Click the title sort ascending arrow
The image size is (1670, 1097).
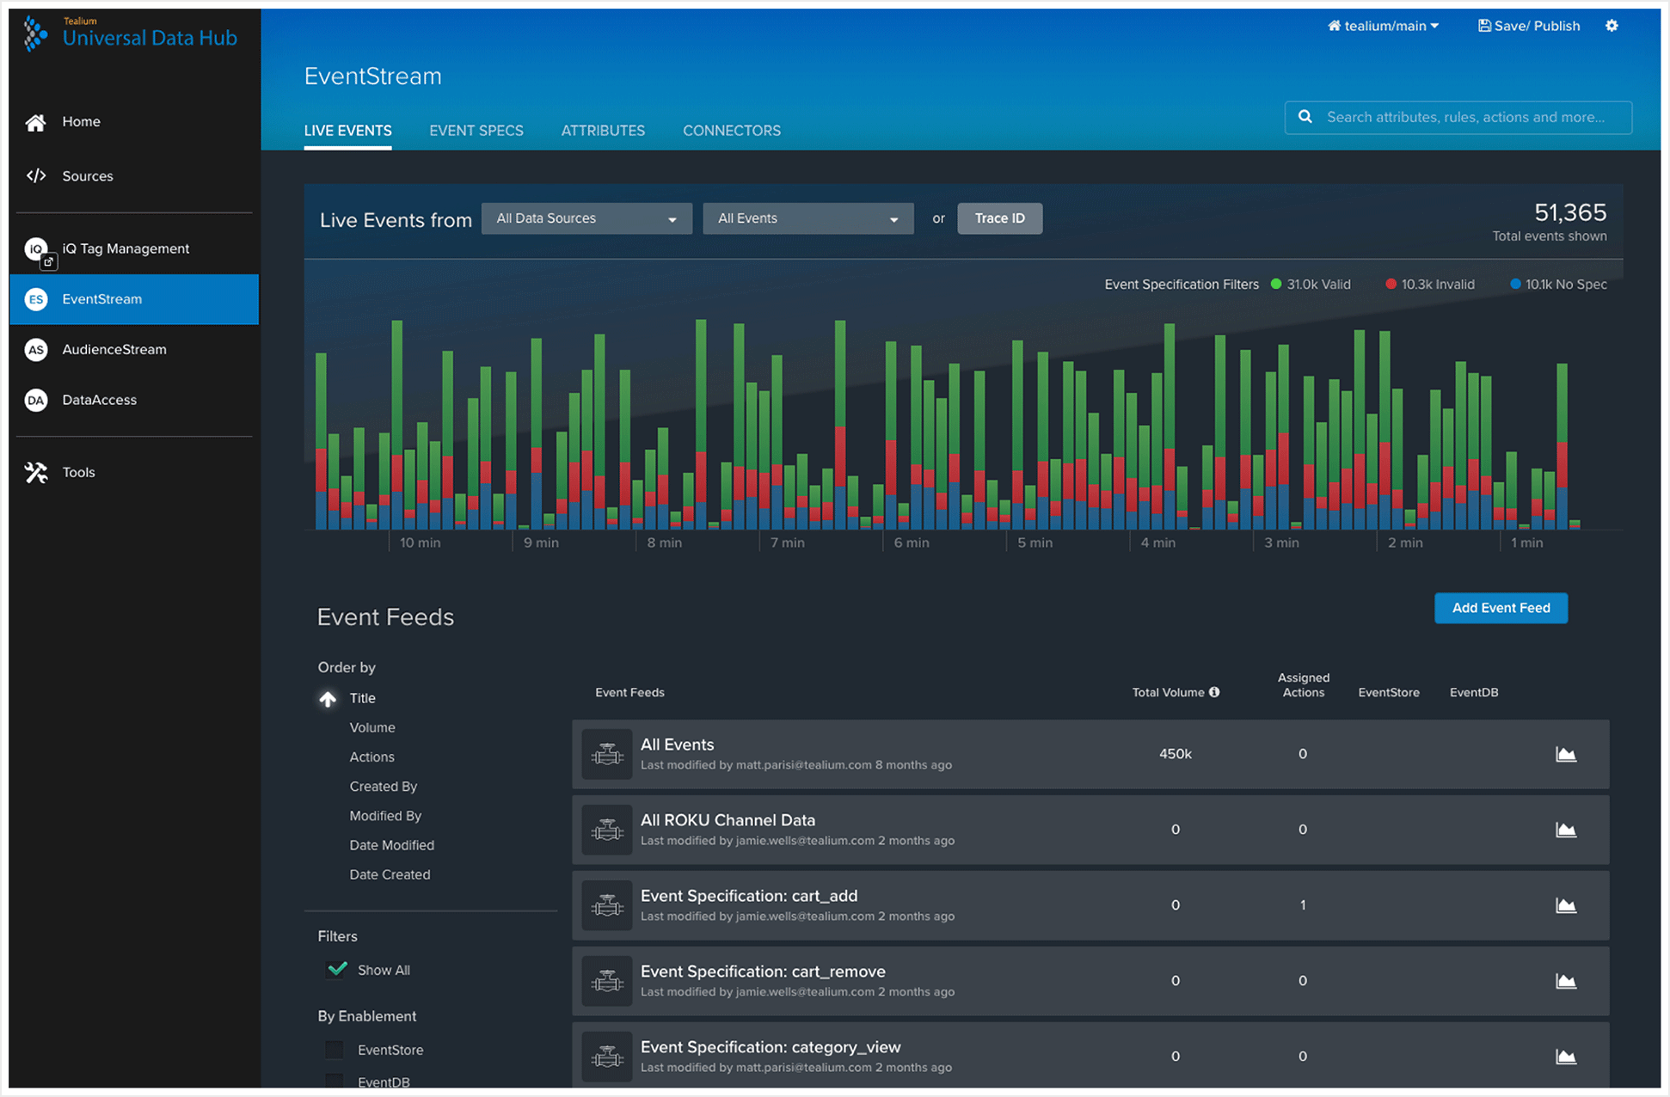[328, 699]
